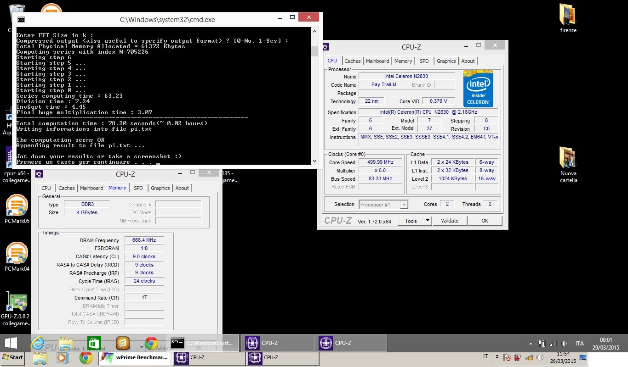Screen dimensions: 628x367
Task: Click the Core VID value '0.370 V'
Action: click(x=439, y=101)
